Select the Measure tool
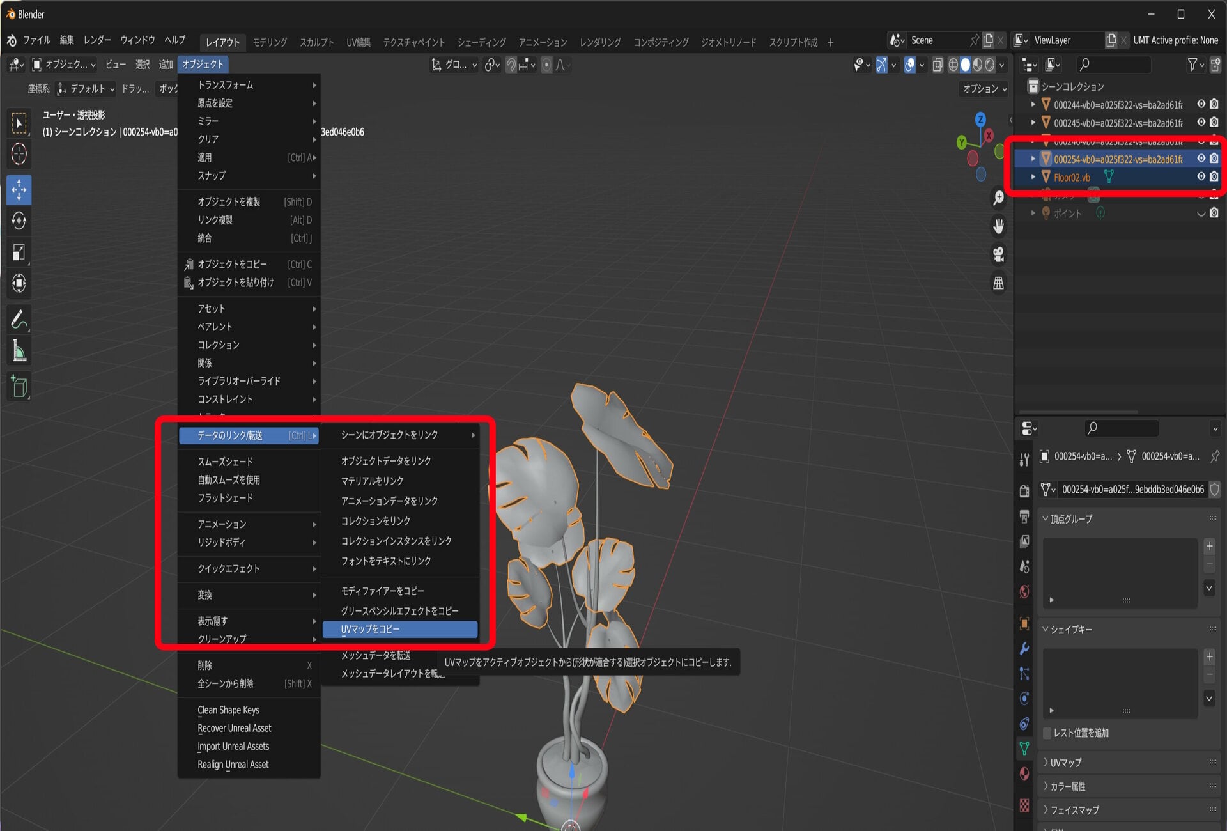 point(19,351)
